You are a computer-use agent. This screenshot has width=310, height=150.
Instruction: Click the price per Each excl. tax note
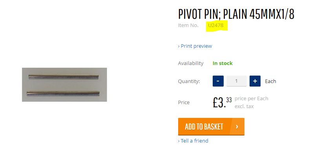tap(251, 103)
